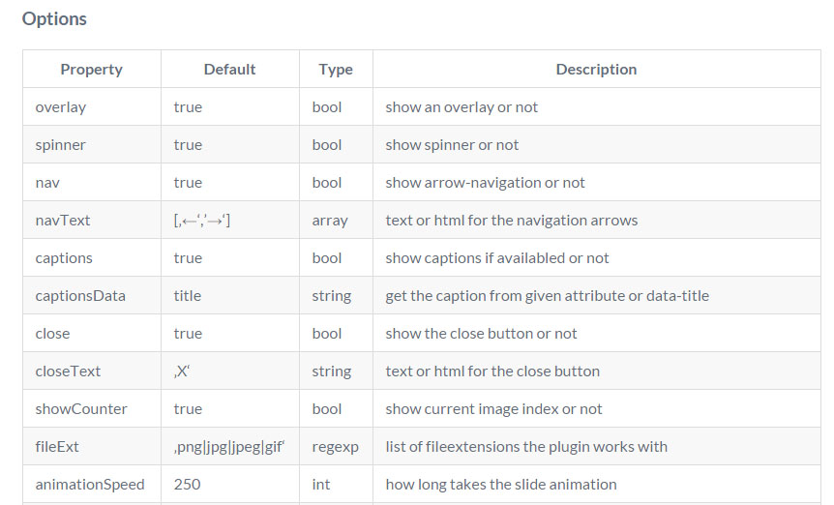Click the spinner property name
Image resolution: width=834 pixels, height=505 pixels.
click(60, 145)
